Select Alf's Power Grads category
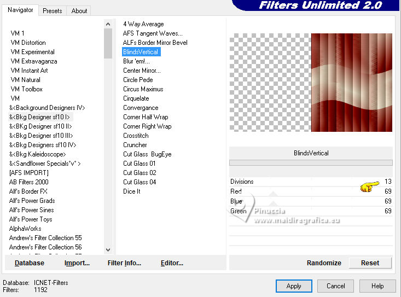Screen dimensions: 401x297 pyautogui.click(x=32, y=201)
